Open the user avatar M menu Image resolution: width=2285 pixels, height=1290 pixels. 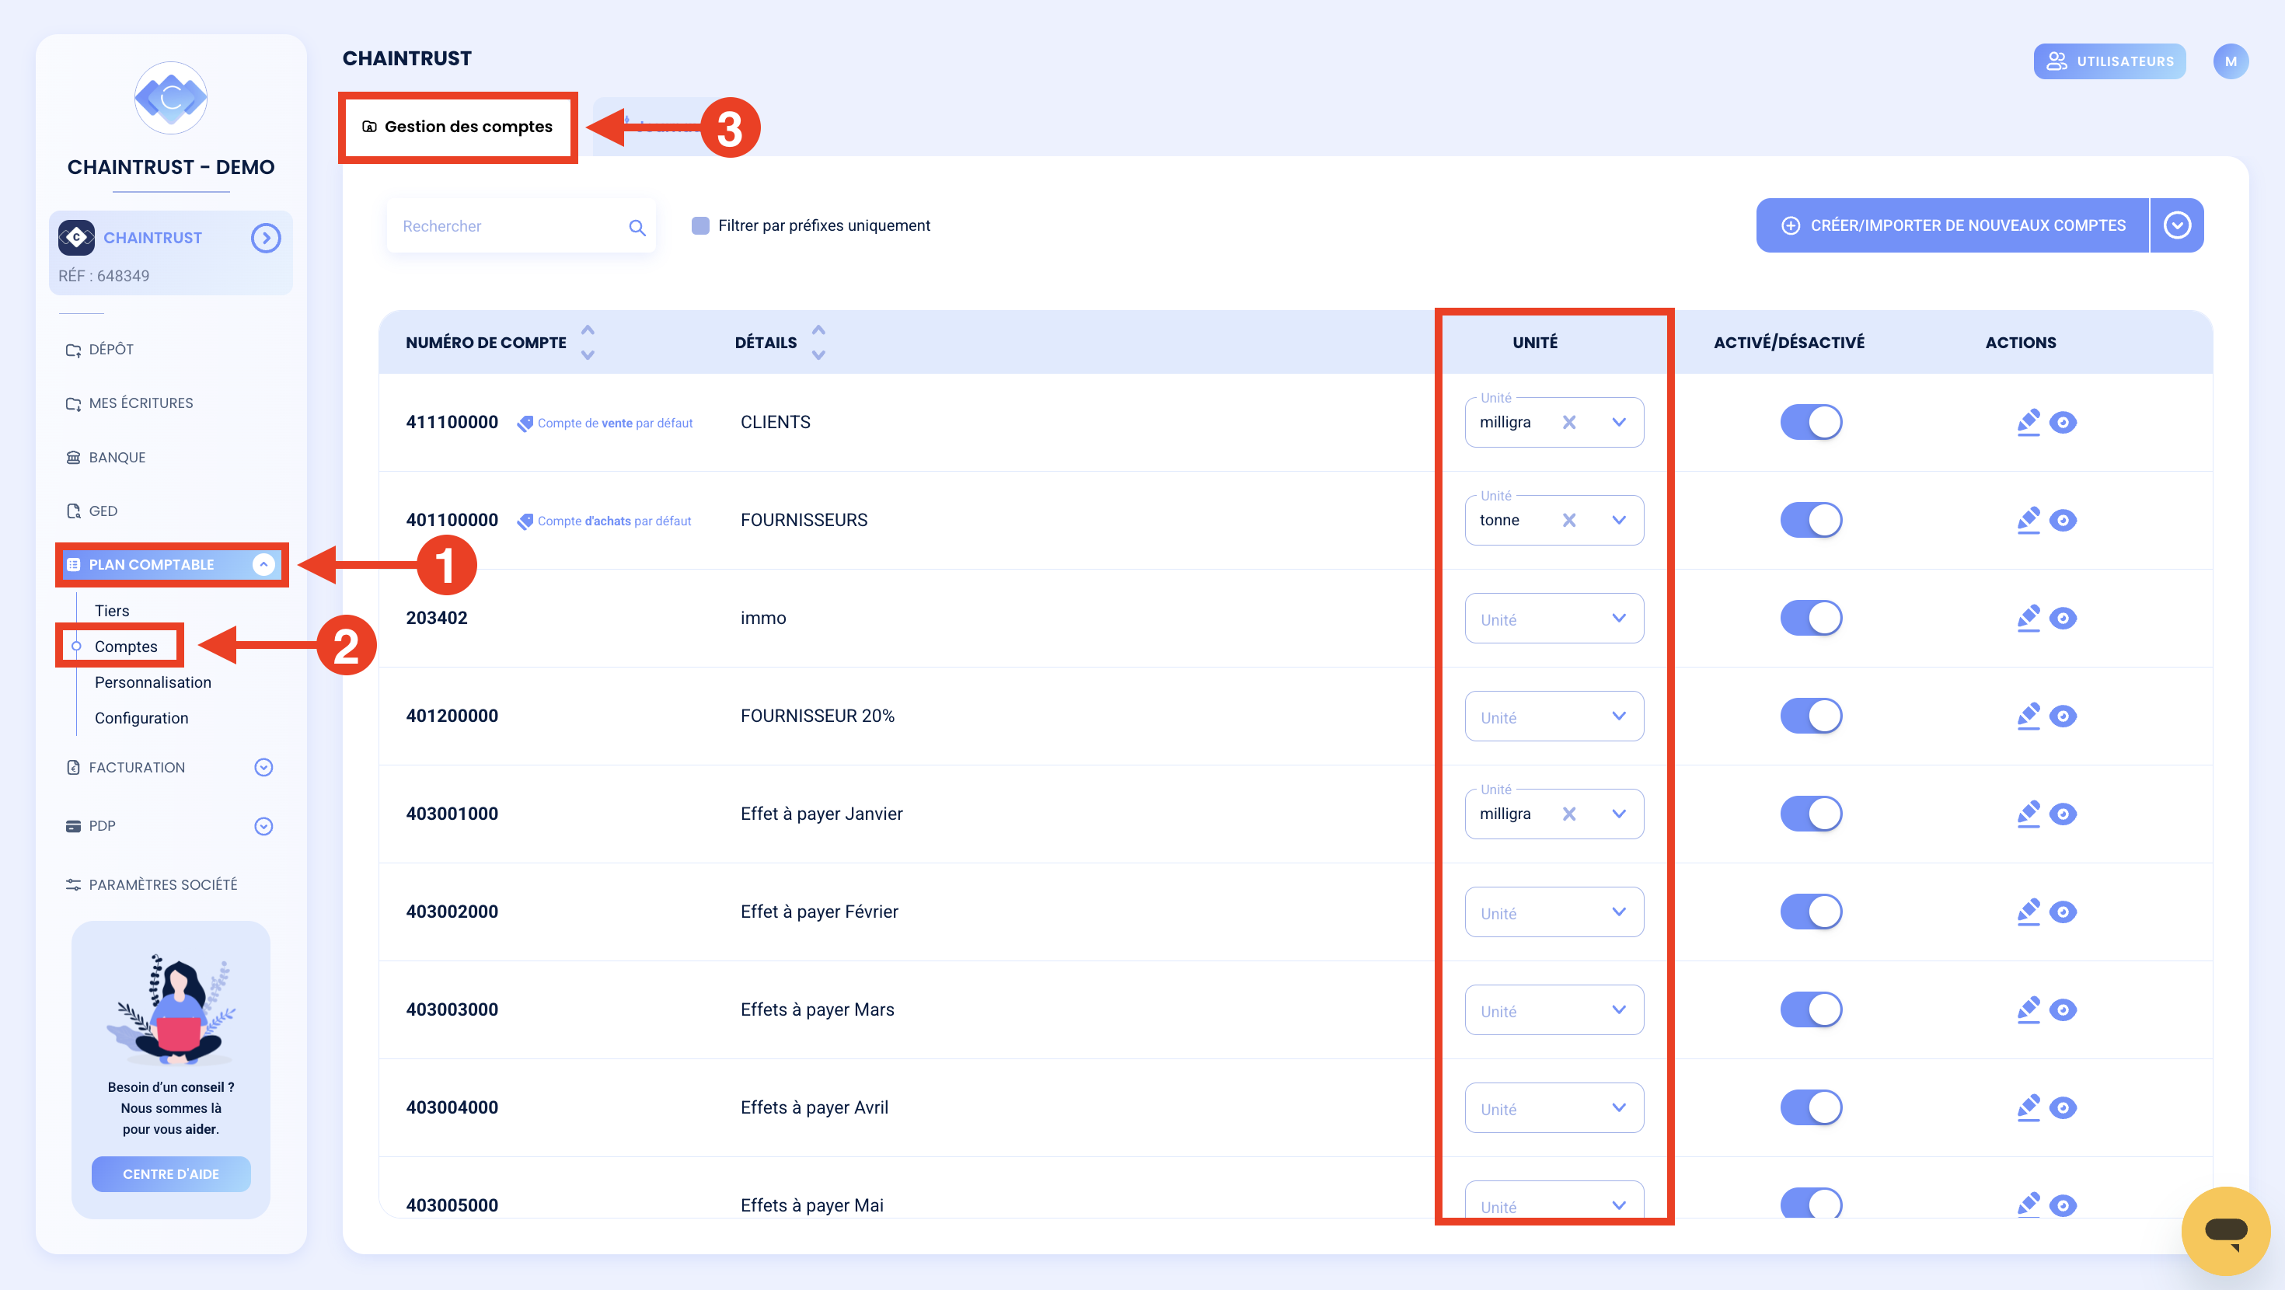click(x=2230, y=61)
